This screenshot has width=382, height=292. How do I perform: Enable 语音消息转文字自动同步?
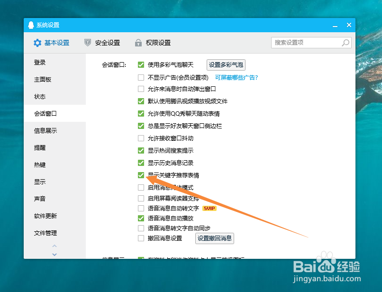pos(141,228)
